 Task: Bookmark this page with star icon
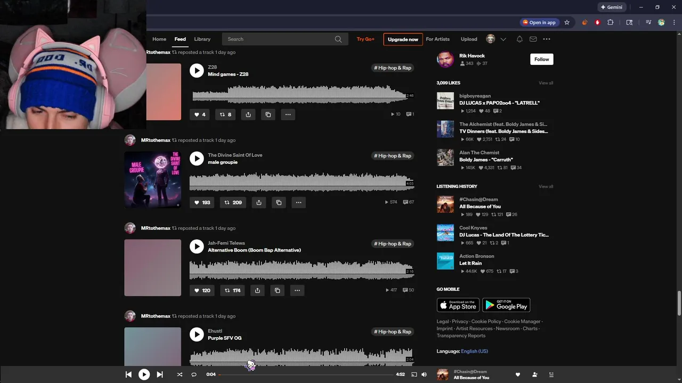567,22
